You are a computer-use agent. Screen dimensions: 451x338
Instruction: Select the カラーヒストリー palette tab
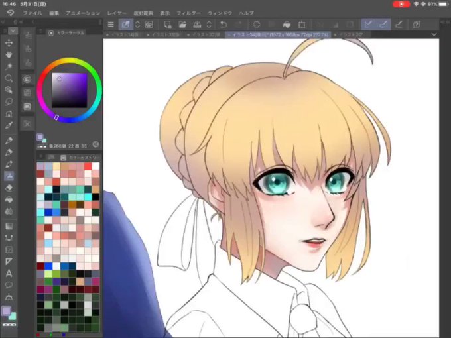pos(80,158)
